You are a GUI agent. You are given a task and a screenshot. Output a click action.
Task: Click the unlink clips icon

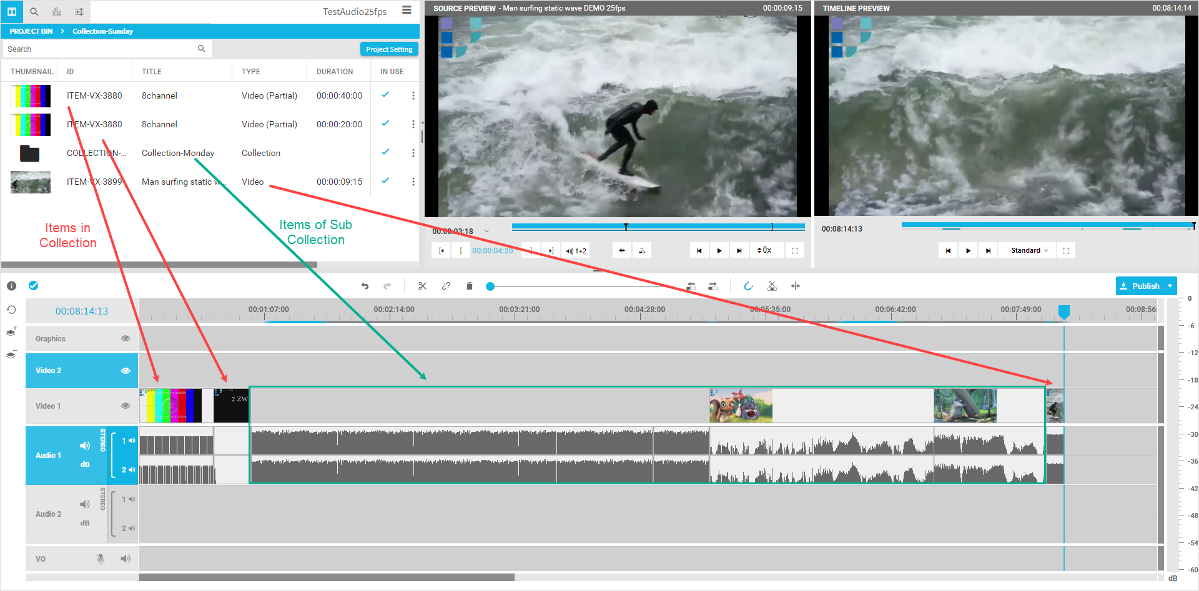pyautogui.click(x=446, y=286)
